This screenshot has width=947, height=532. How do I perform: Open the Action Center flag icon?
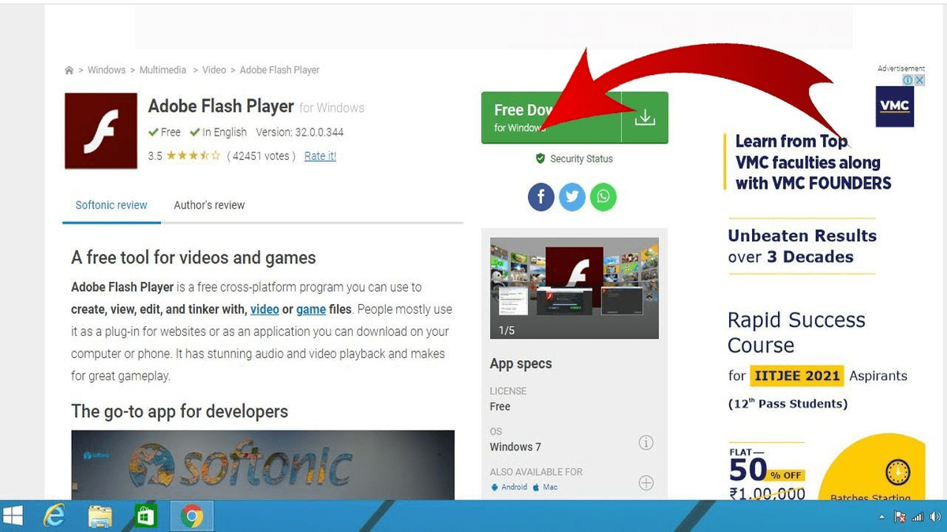click(900, 518)
